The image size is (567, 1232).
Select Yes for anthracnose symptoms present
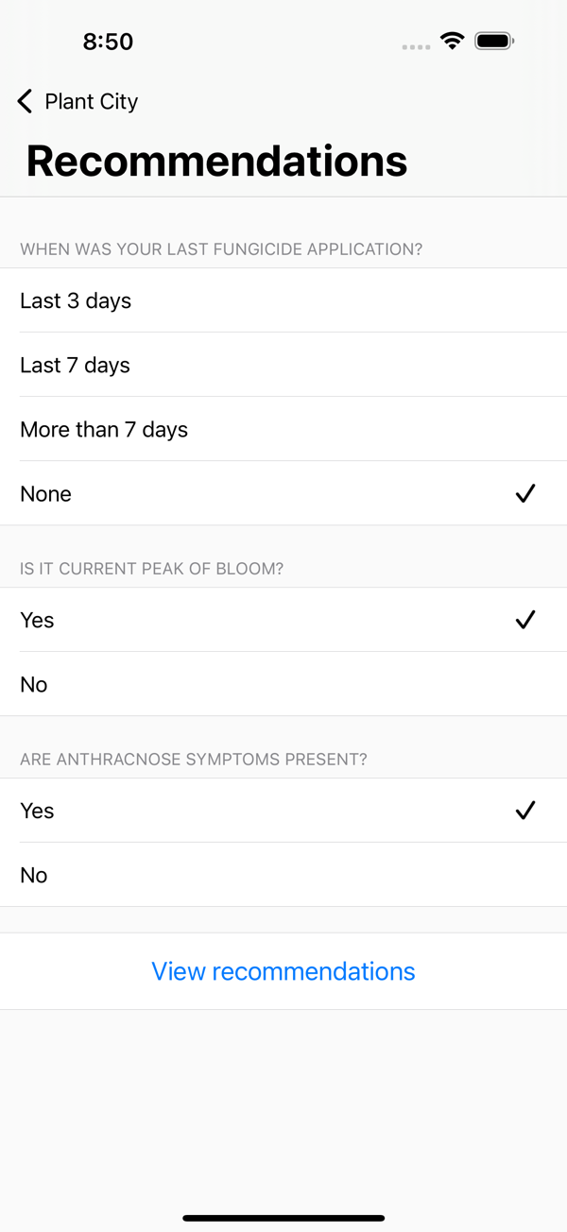[x=283, y=811]
